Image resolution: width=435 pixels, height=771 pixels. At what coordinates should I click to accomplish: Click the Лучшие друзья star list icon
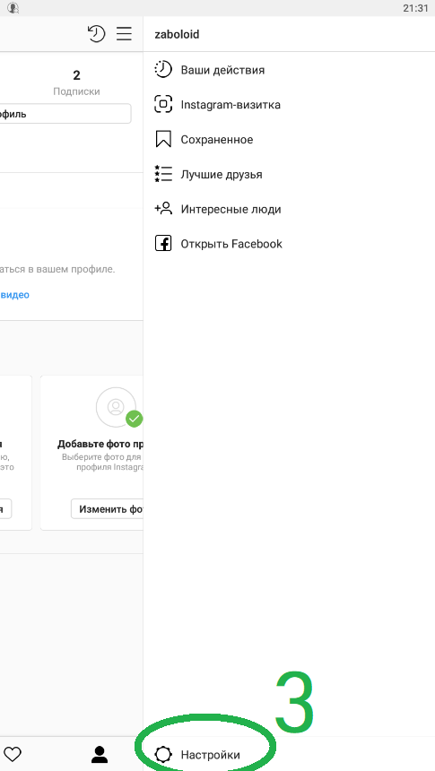point(163,174)
